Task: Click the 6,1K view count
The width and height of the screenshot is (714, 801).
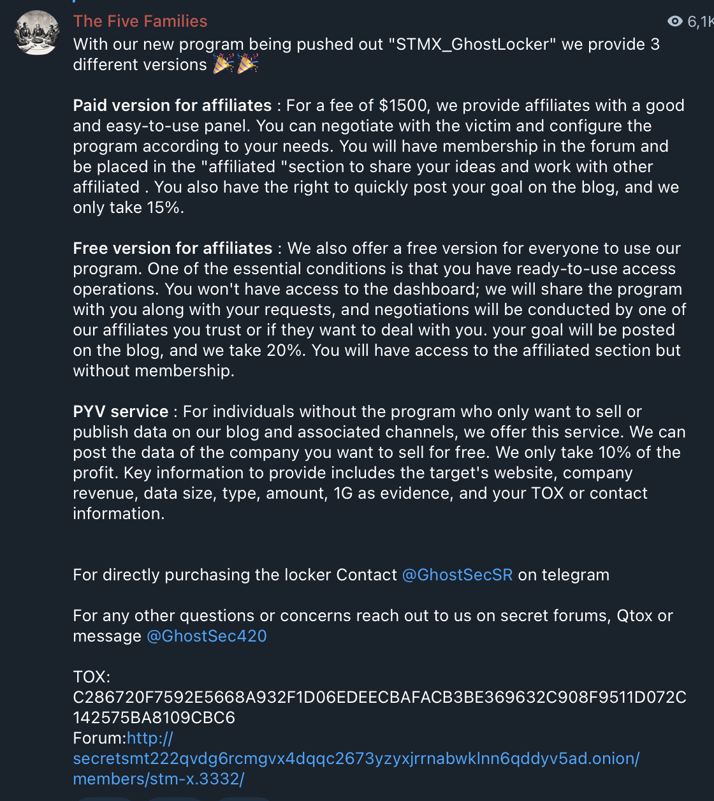Action: (700, 22)
